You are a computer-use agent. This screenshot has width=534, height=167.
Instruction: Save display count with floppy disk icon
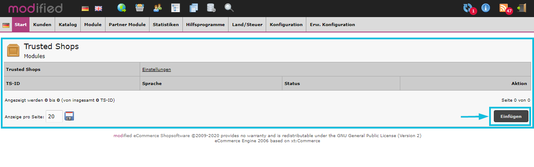point(69,116)
